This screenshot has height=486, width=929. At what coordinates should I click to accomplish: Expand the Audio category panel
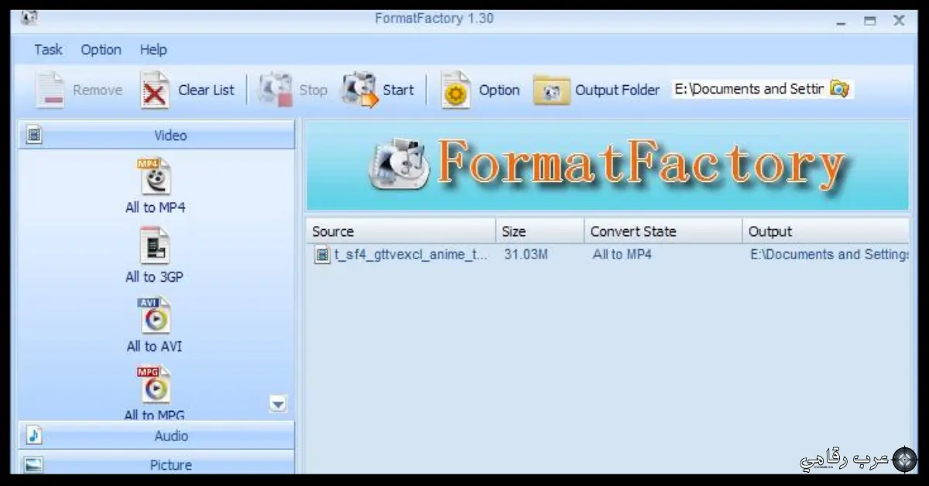pyautogui.click(x=155, y=435)
